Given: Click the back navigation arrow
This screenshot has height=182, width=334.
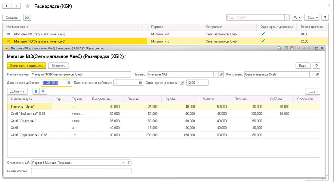Looking at the screenshot, I should coord(7,6).
